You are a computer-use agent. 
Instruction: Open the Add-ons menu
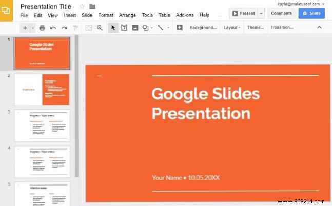(185, 15)
